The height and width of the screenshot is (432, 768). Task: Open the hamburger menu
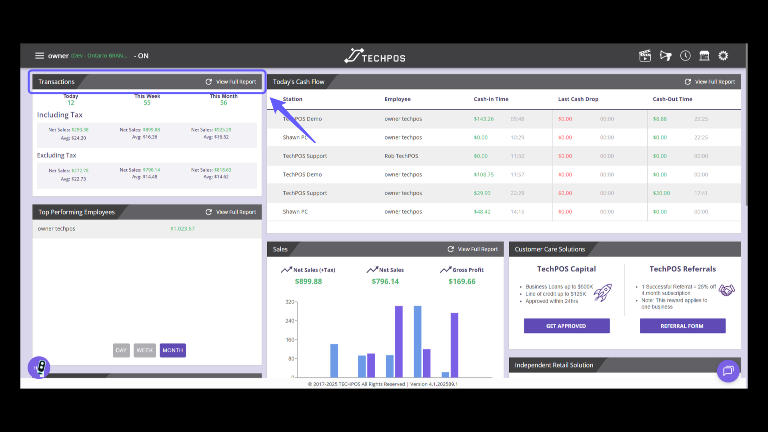click(x=40, y=56)
